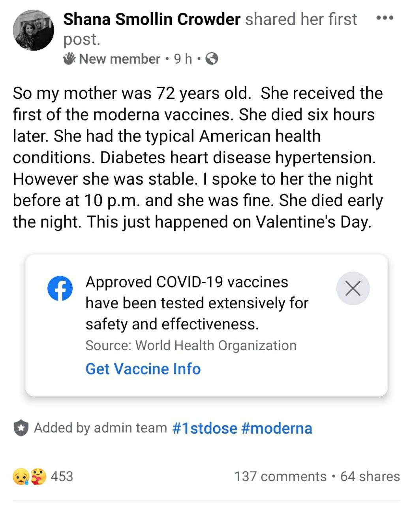View the 453 reactions list
The width and height of the screenshot is (413, 506).
62,476
